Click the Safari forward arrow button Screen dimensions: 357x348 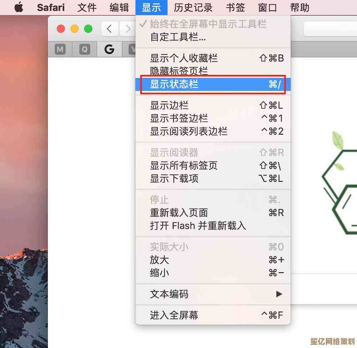pyautogui.click(x=127, y=29)
